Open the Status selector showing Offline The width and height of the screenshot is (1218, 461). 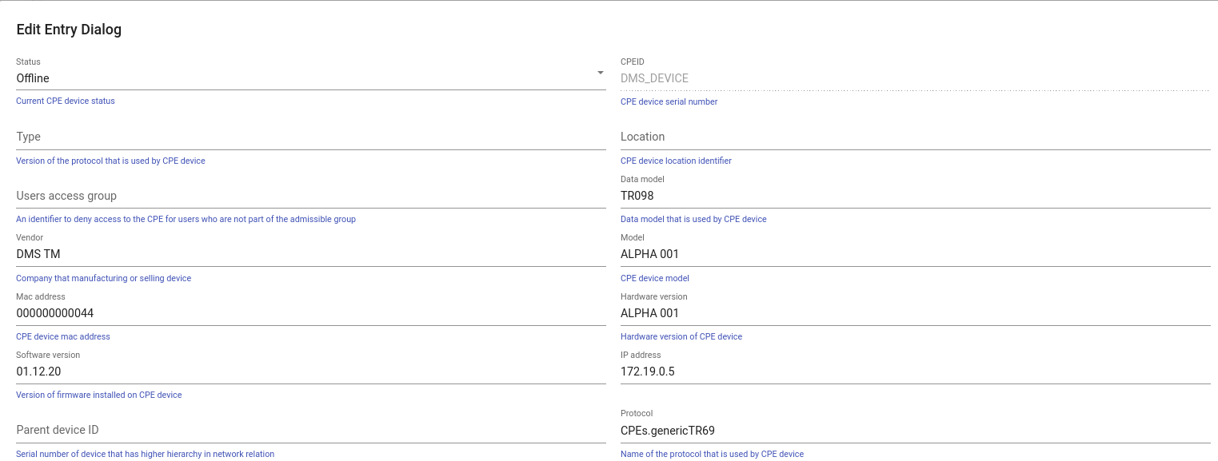[304, 78]
